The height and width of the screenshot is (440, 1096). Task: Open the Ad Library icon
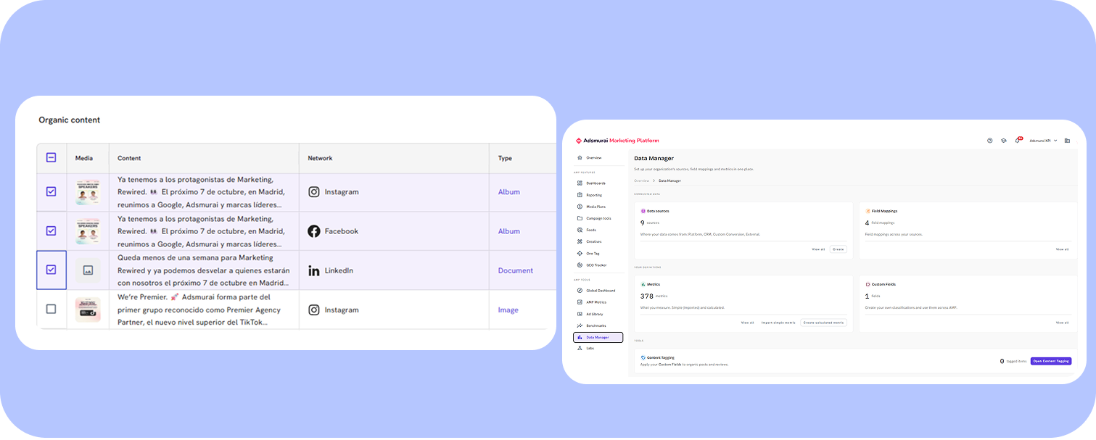pyautogui.click(x=580, y=314)
